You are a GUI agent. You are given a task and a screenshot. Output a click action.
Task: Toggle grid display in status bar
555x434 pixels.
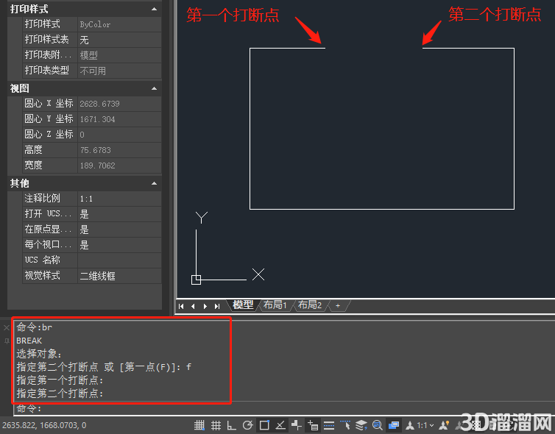[x=216, y=424]
